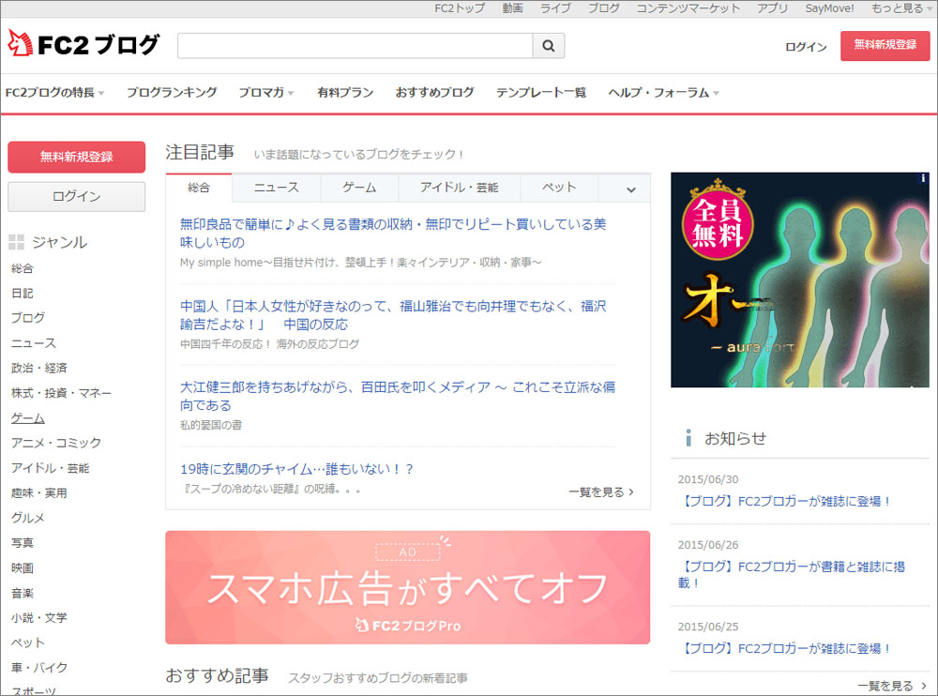The height and width of the screenshot is (696, 938).
Task: Open the 2015/06/26 書籍と雑誌に掲載 notice
Action: (x=791, y=574)
